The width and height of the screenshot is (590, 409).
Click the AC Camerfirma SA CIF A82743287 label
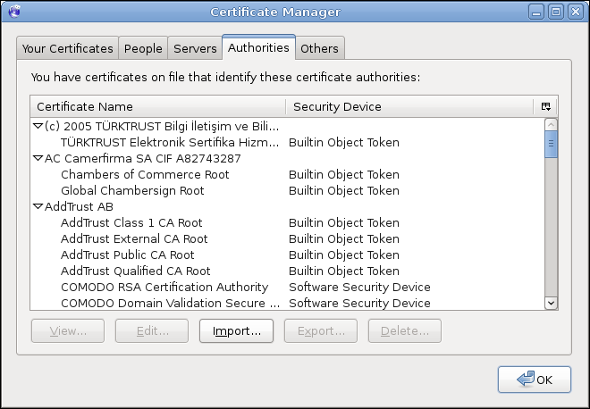click(143, 159)
